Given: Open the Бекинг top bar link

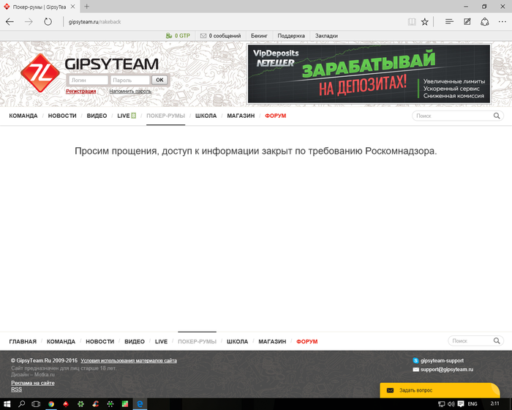Looking at the screenshot, I should point(259,36).
